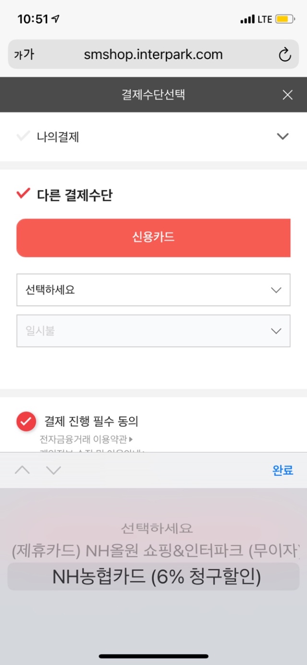
Task: Open the 일시불 installment dropdown
Action: coord(153,331)
